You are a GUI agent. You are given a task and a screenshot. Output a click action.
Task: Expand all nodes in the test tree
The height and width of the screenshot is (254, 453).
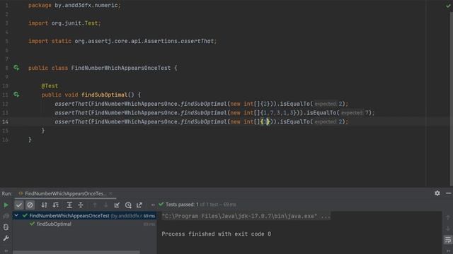tap(69, 205)
